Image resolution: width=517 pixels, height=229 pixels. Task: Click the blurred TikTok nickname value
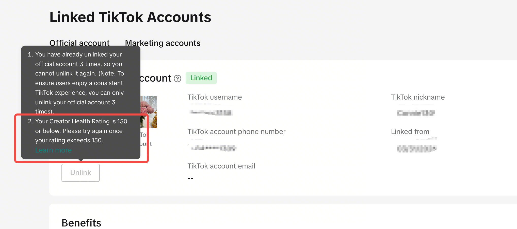[x=416, y=113]
